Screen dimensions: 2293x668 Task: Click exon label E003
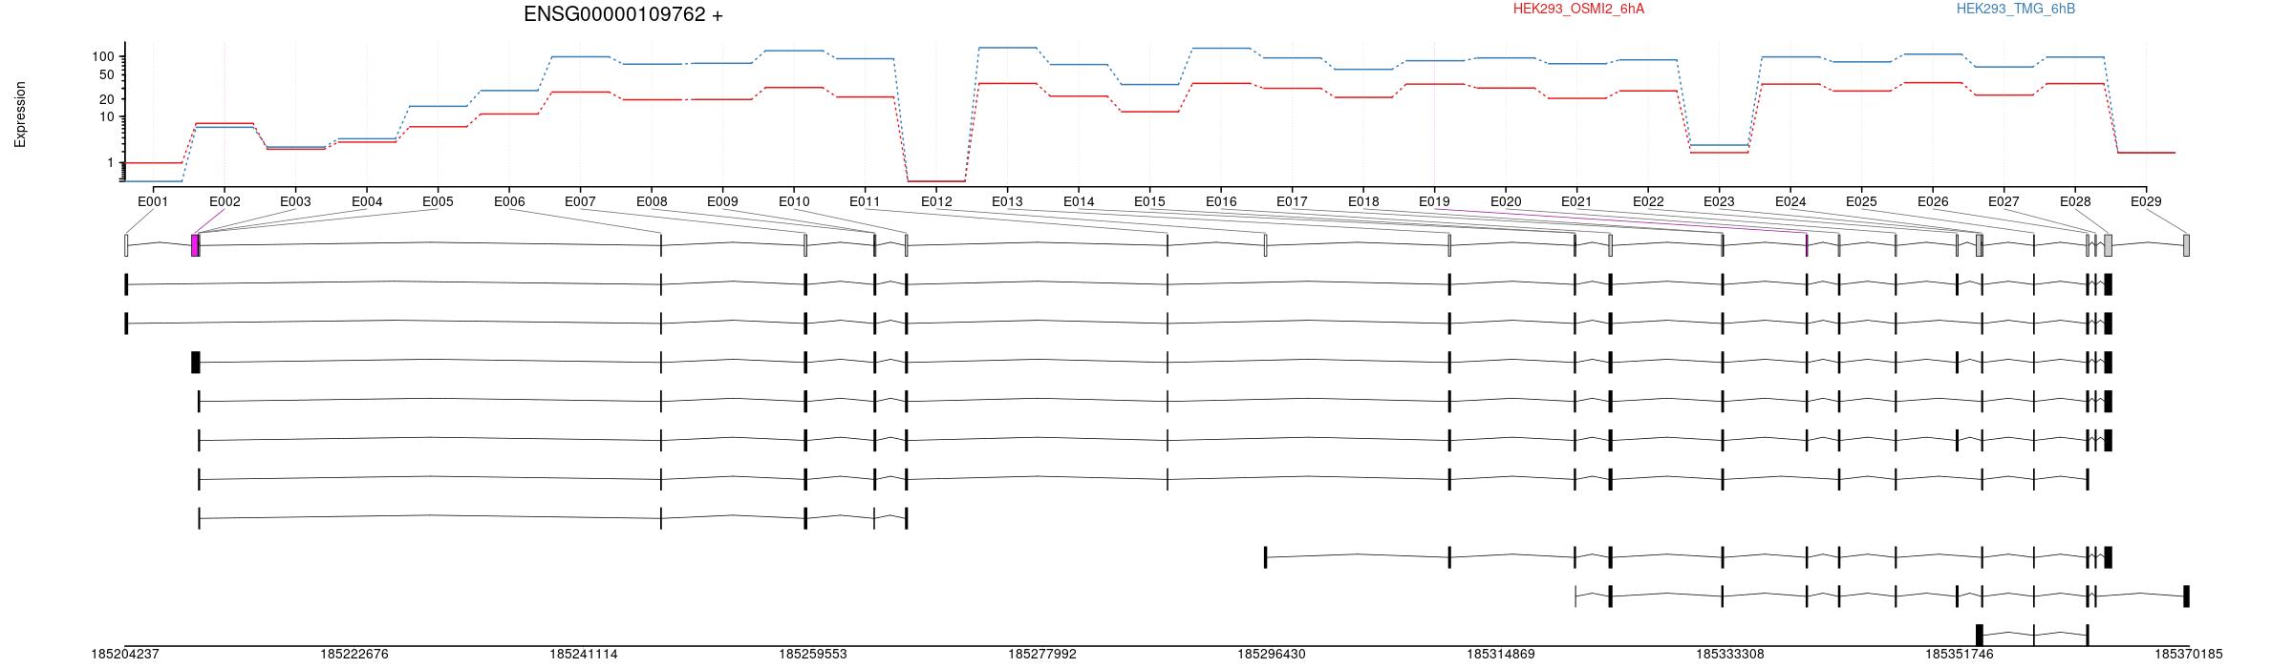pyautogui.click(x=295, y=201)
